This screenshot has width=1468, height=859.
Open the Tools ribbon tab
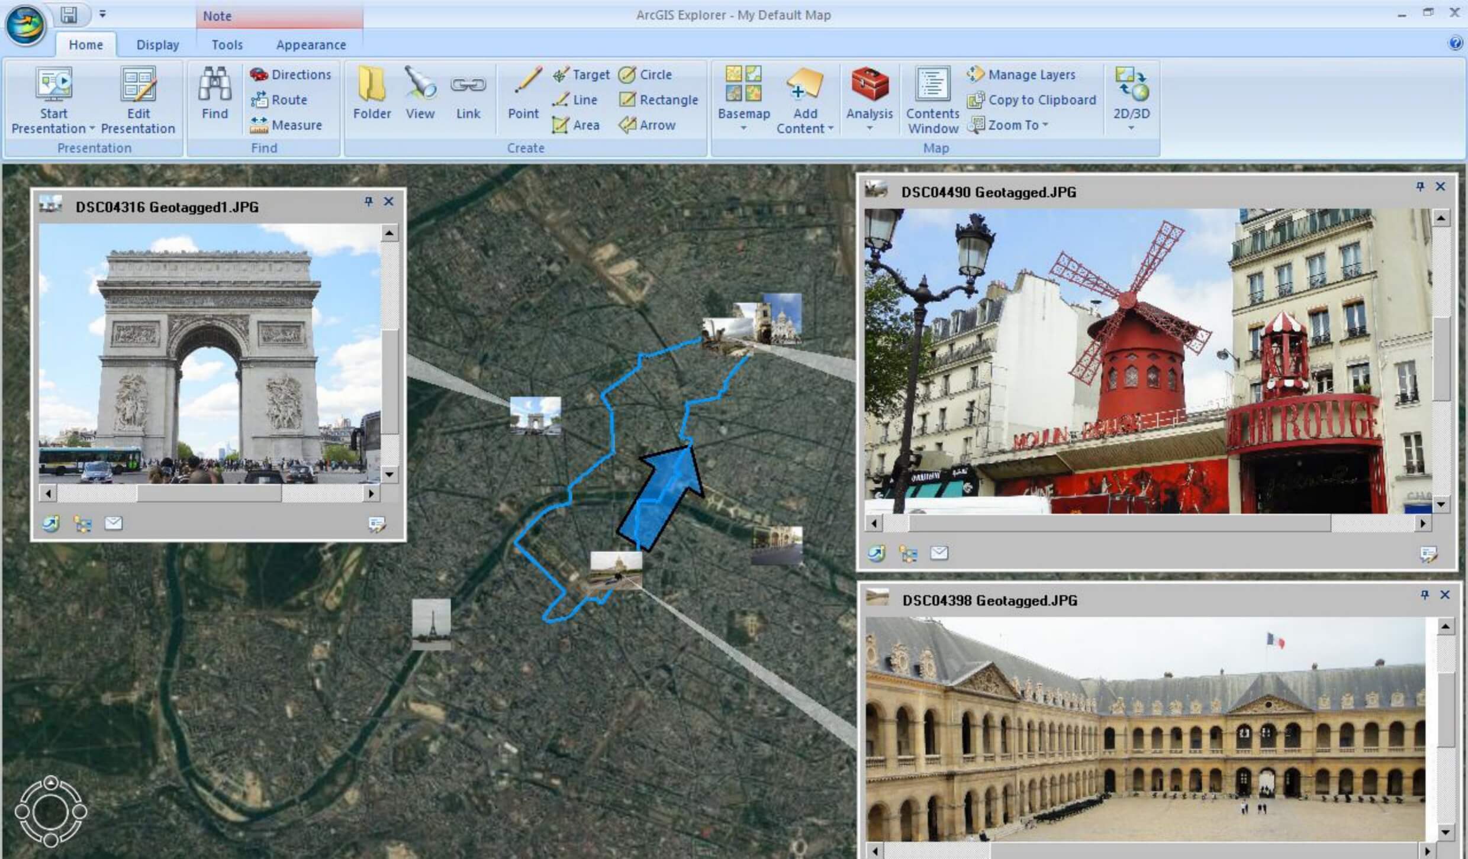click(x=227, y=45)
